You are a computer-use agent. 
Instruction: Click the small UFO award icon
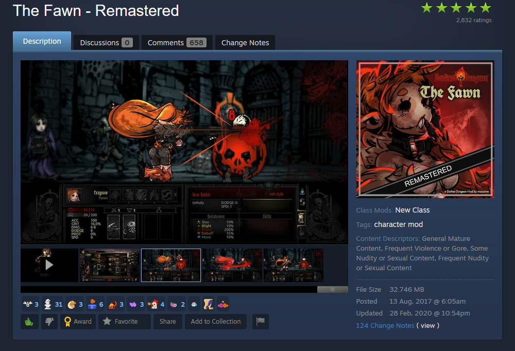(194, 304)
